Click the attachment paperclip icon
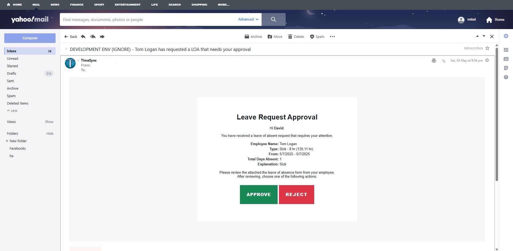This screenshot has width=513, height=251. [444, 61]
